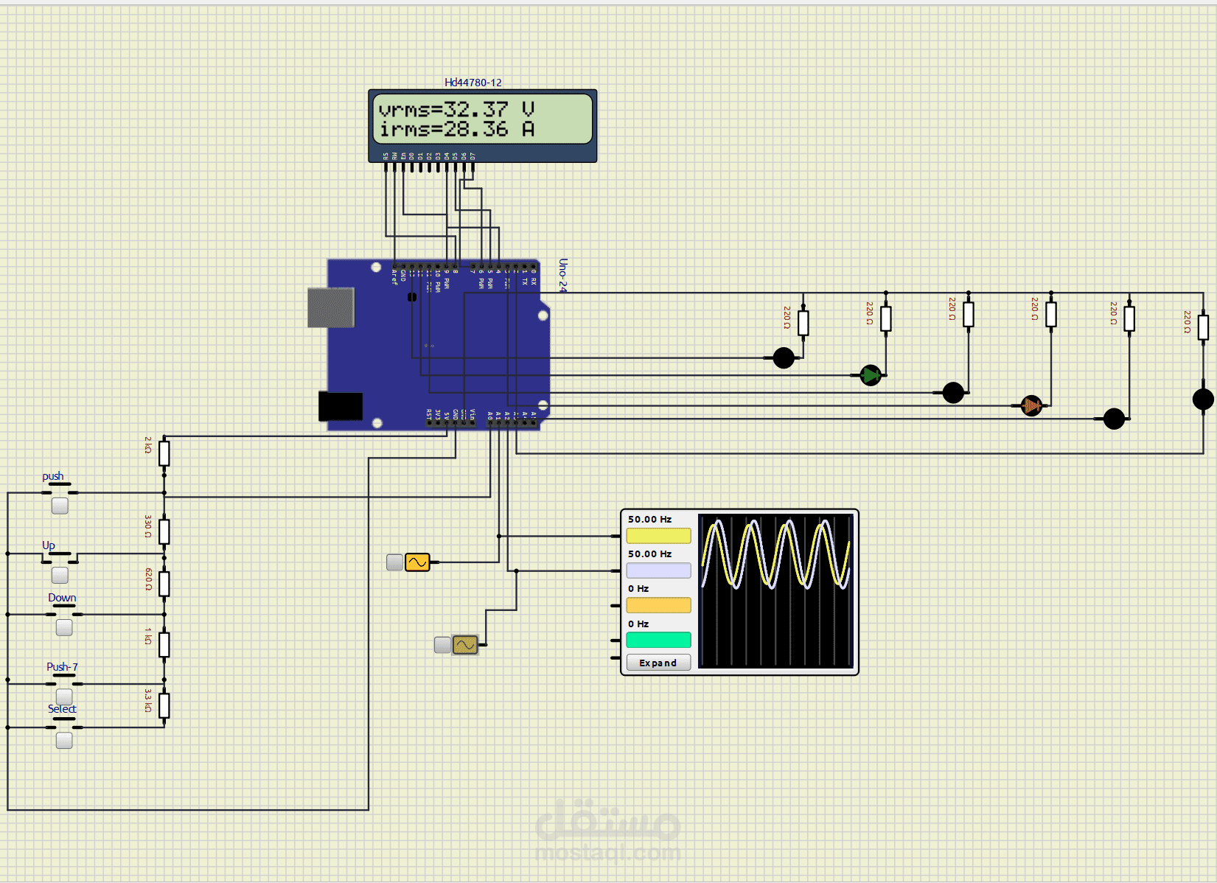Viewport: 1217px width, 883px height.
Task: Select the 'Down' label text
Action: tap(62, 597)
